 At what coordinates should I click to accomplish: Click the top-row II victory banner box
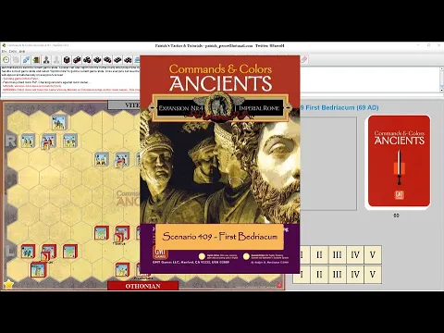point(319,254)
